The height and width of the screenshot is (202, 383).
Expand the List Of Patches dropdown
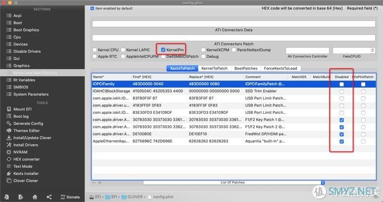point(323,182)
